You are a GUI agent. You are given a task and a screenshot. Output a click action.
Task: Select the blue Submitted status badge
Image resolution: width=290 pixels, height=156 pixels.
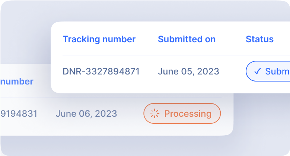point(268,71)
